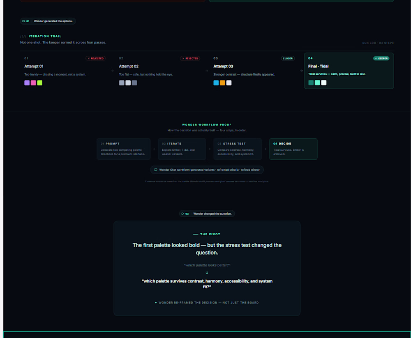Click the quote 'which palette looks better?'
Image resolution: width=411 pixels, height=338 pixels.
pyautogui.click(x=207, y=265)
